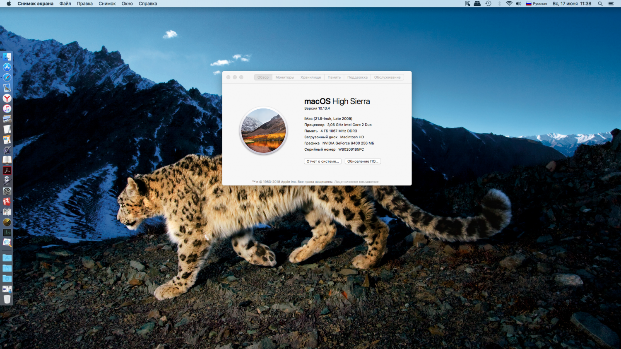Open the Окно menu
Screen dimensions: 621x349
pos(127,4)
